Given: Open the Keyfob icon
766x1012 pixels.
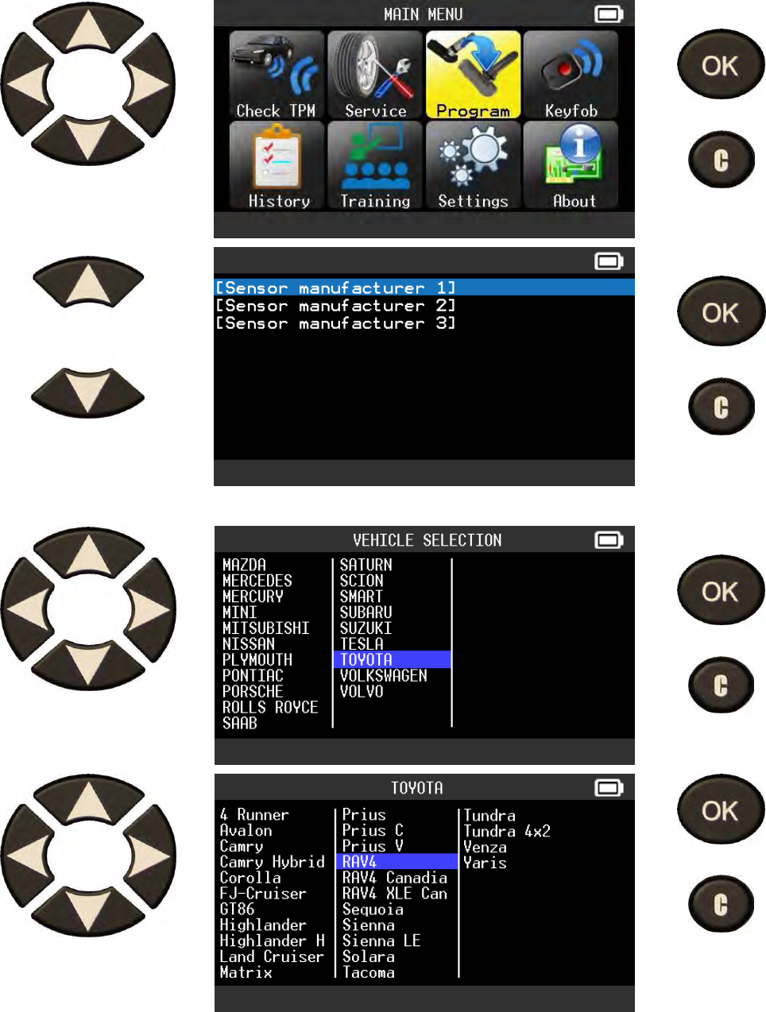Looking at the screenshot, I should click(571, 75).
